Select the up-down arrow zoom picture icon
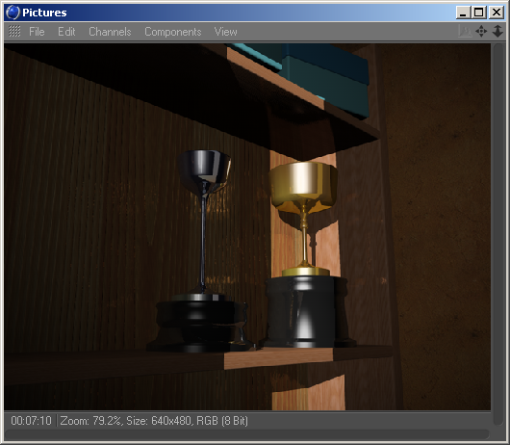Screen dimensions: 510x445 [x=497, y=31]
